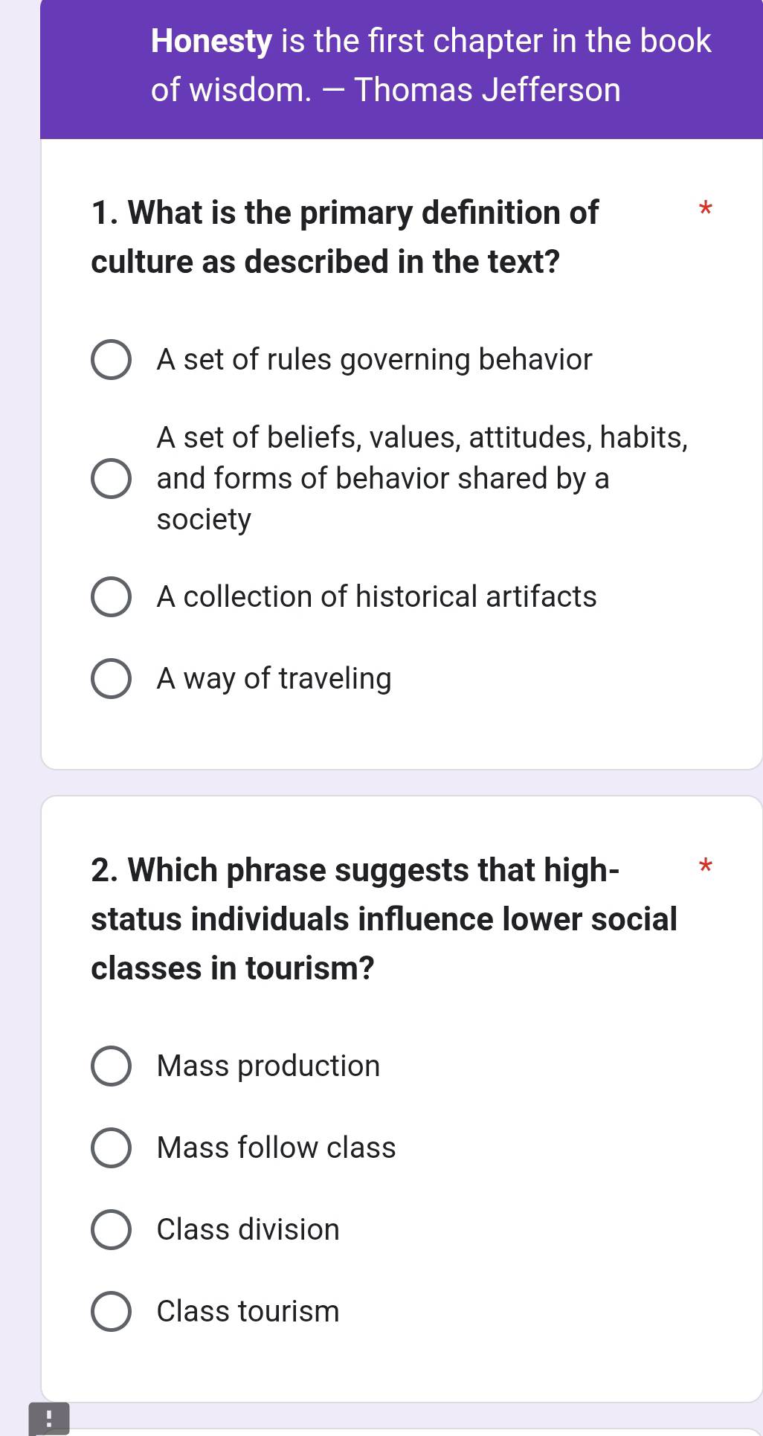Click the 'A set of rules governing behavior' label
This screenshot has width=763, height=1436.
[x=375, y=360]
